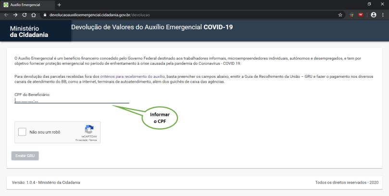Click the Ministério da Cidadania logo

(x=29, y=32)
